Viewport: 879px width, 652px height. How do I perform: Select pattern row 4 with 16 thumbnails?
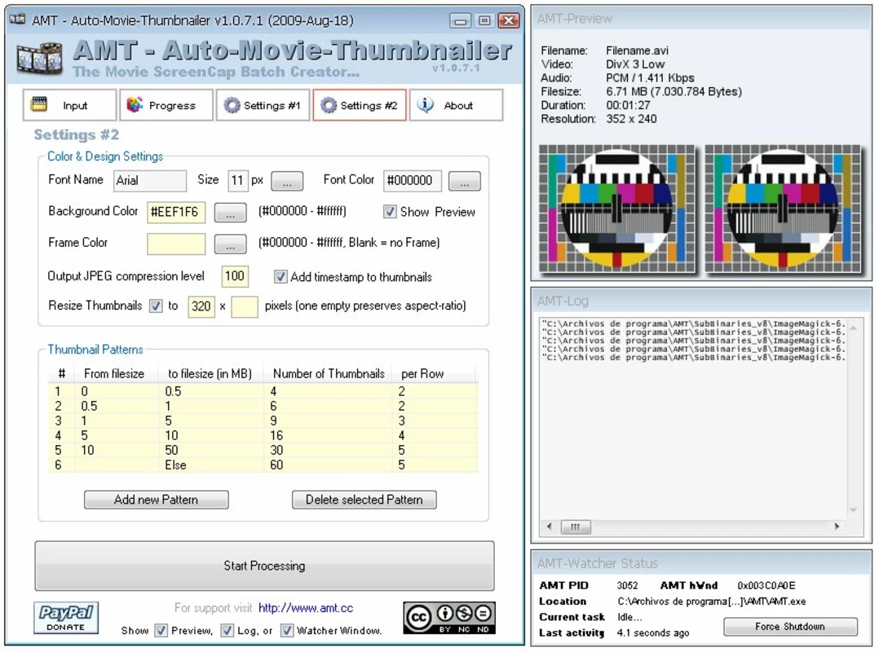pos(263,435)
